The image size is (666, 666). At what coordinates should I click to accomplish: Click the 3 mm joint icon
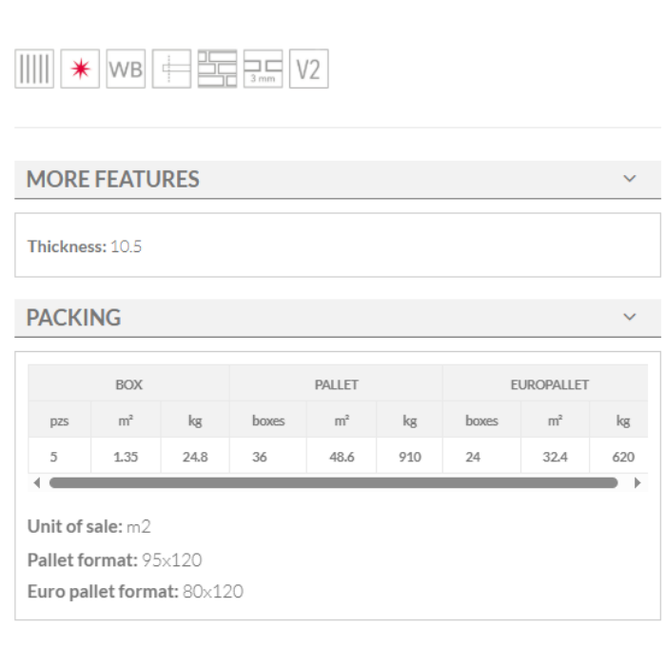tap(263, 69)
